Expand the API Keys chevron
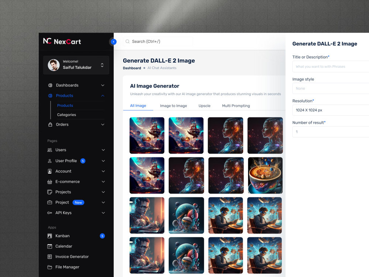This screenshot has height=277, width=369. coord(103,213)
